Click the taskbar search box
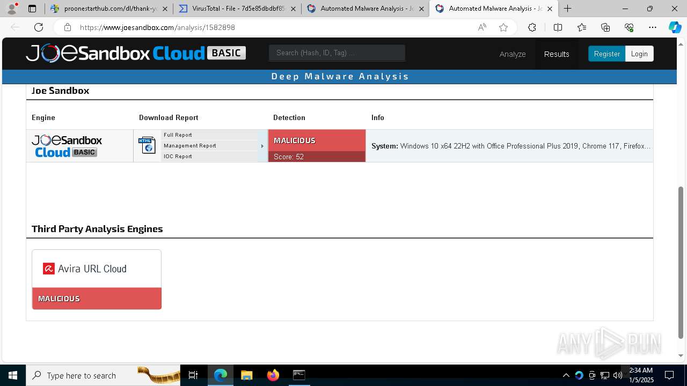This screenshot has height=386, width=687. [103, 375]
